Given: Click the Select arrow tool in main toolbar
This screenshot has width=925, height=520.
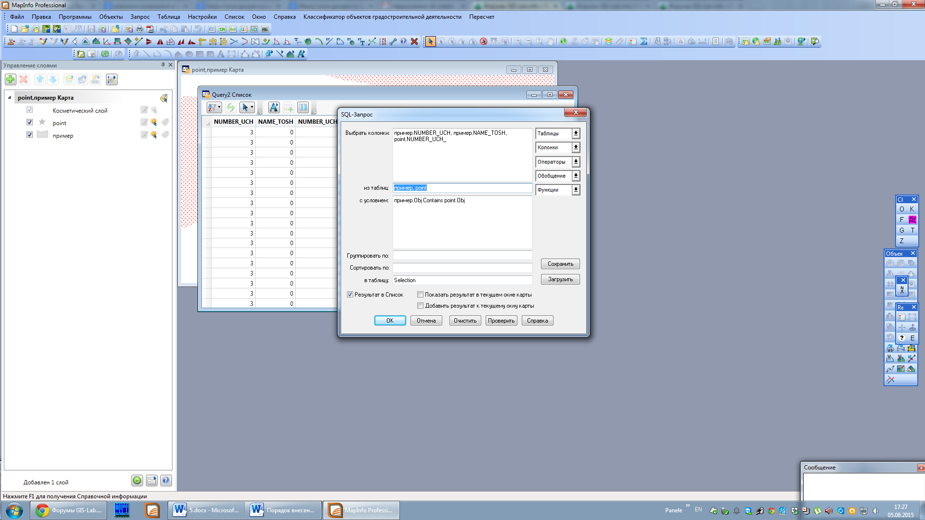Looking at the screenshot, I should (x=430, y=41).
